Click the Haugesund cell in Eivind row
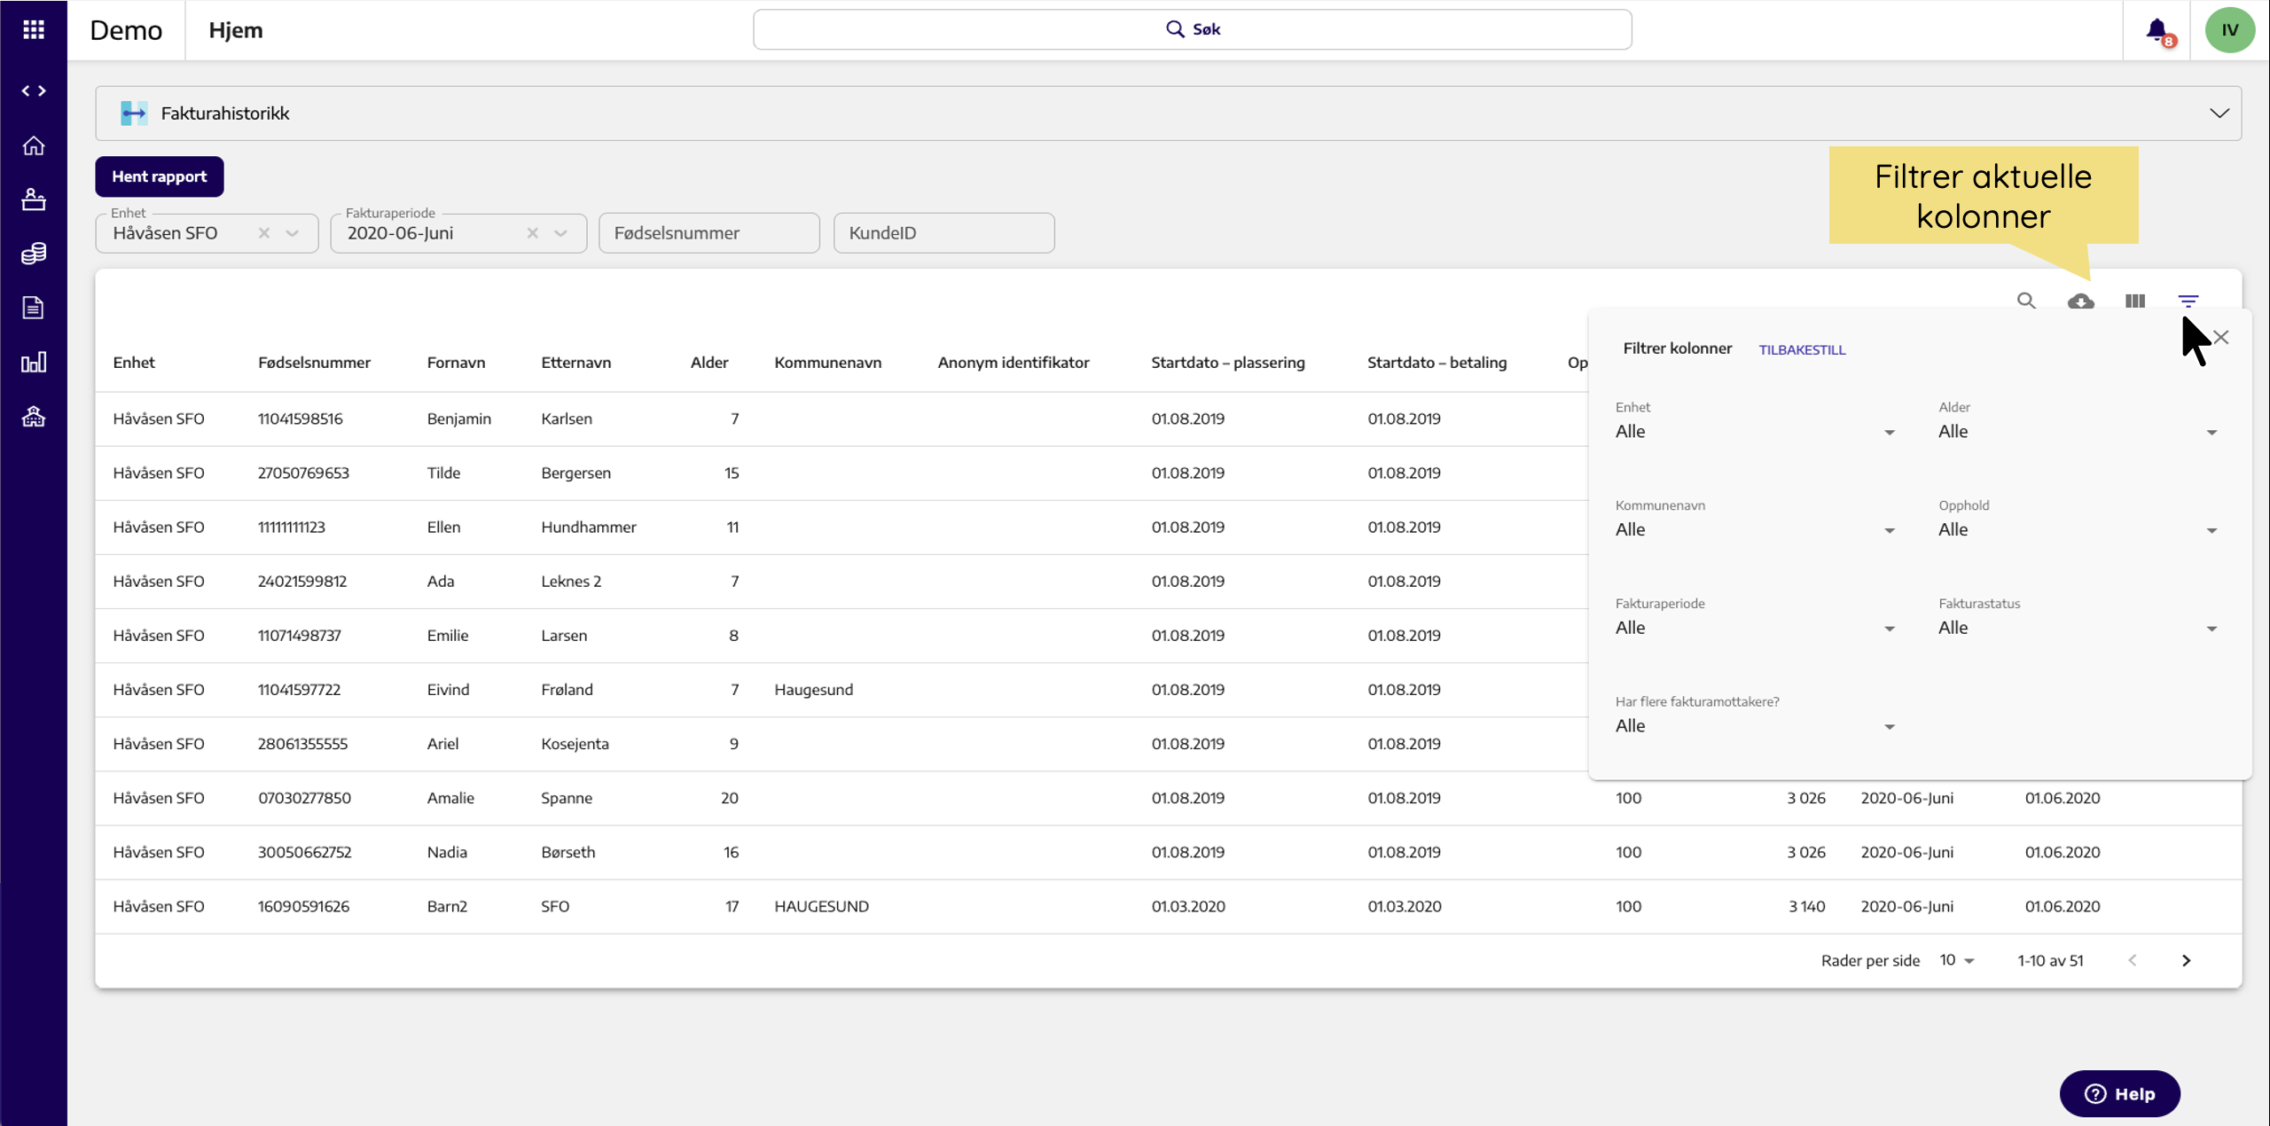This screenshot has width=2270, height=1126. pyautogui.click(x=814, y=689)
